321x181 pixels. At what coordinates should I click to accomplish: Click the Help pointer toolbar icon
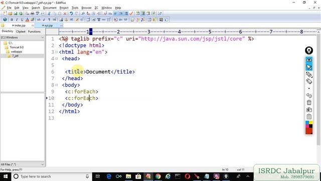click(x=159, y=14)
